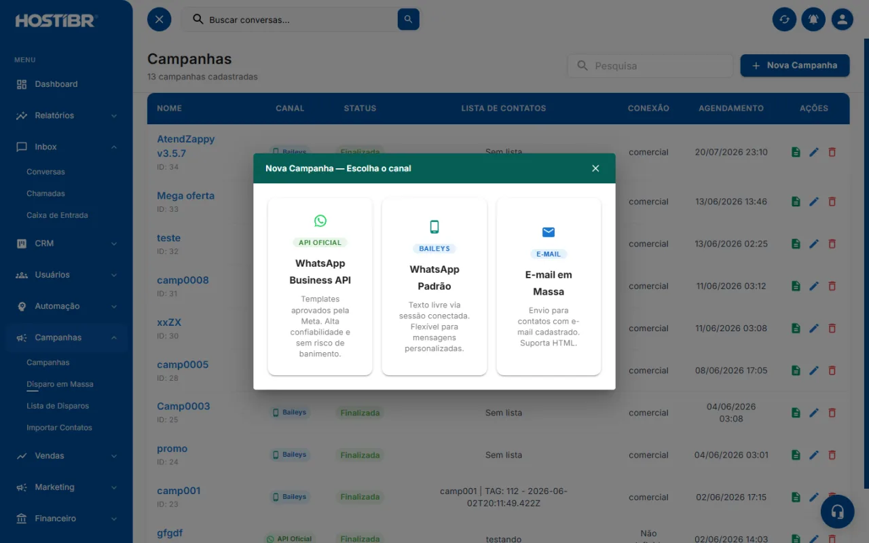Open report icon for promo campaign

[x=796, y=455]
